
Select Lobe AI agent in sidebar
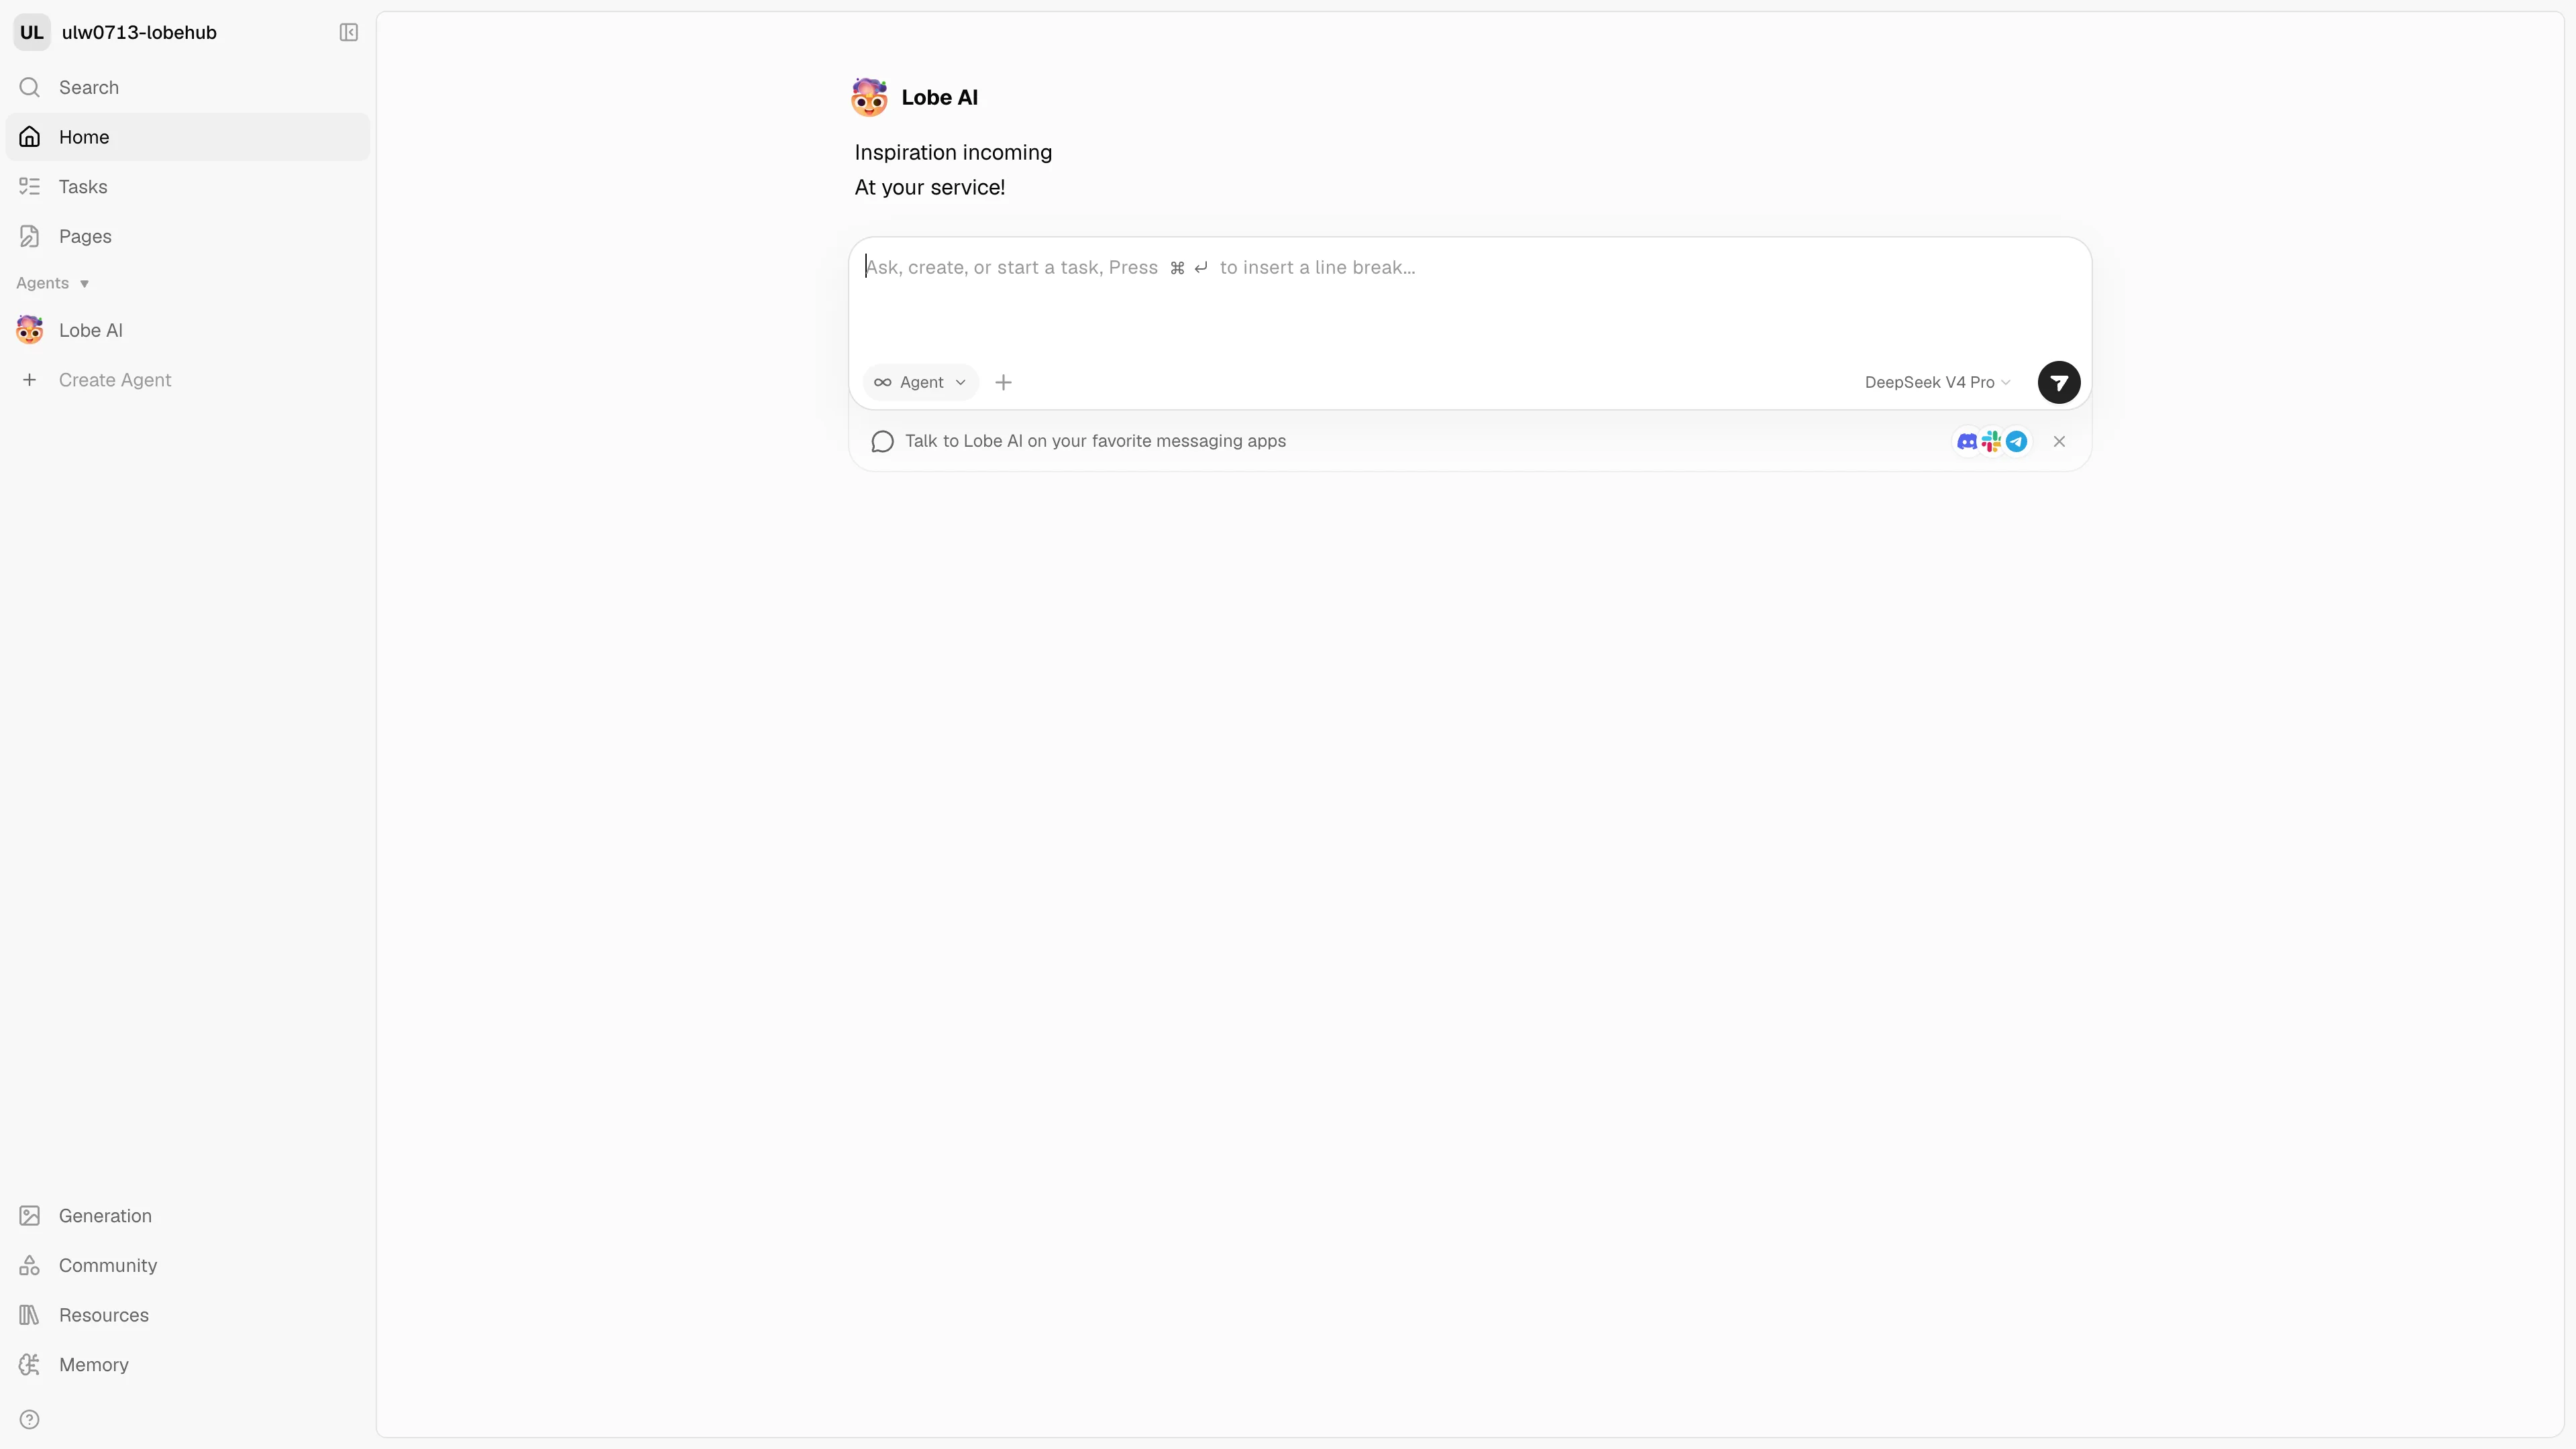coord(188,330)
